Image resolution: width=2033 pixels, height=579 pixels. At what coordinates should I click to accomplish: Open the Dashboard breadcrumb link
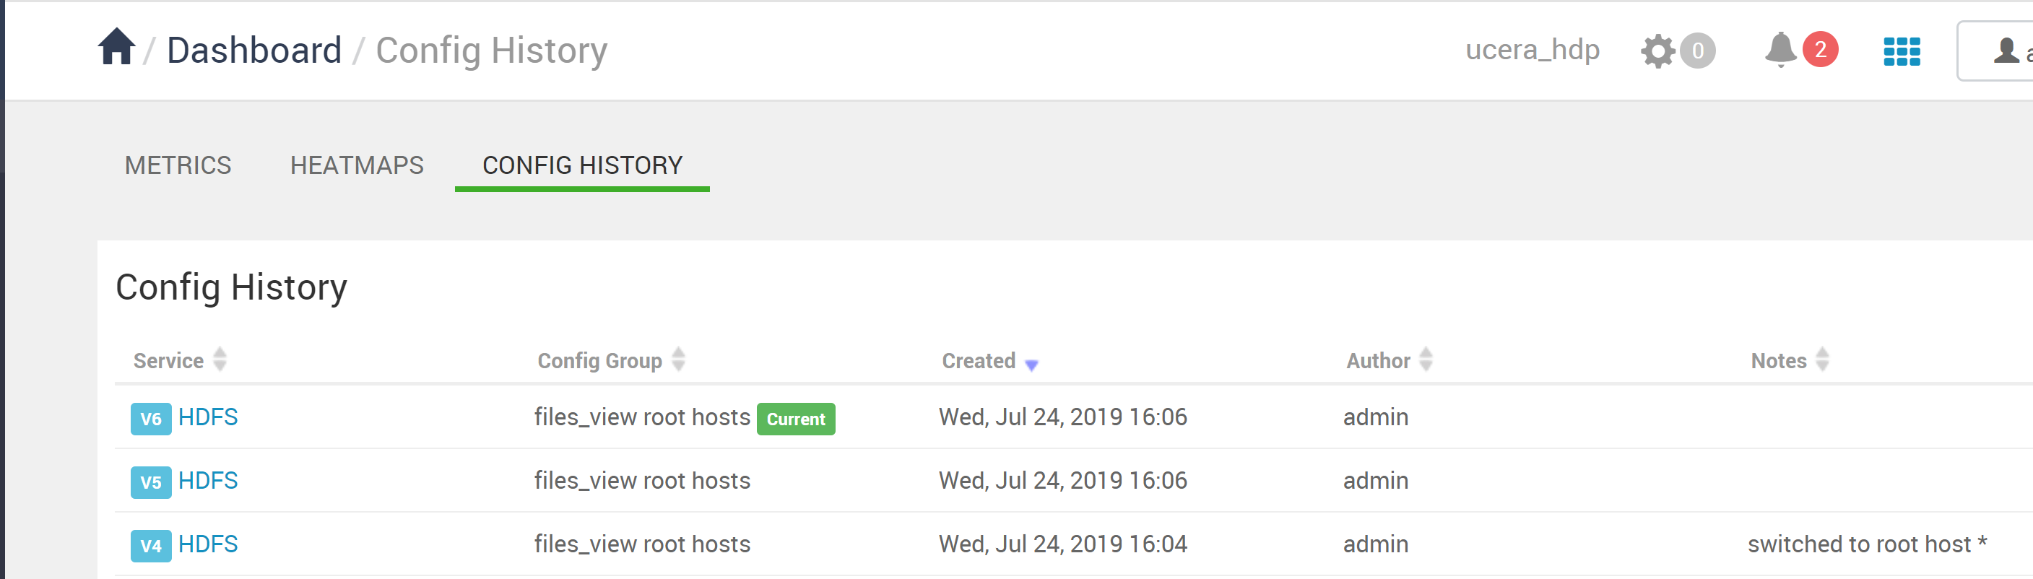(254, 50)
